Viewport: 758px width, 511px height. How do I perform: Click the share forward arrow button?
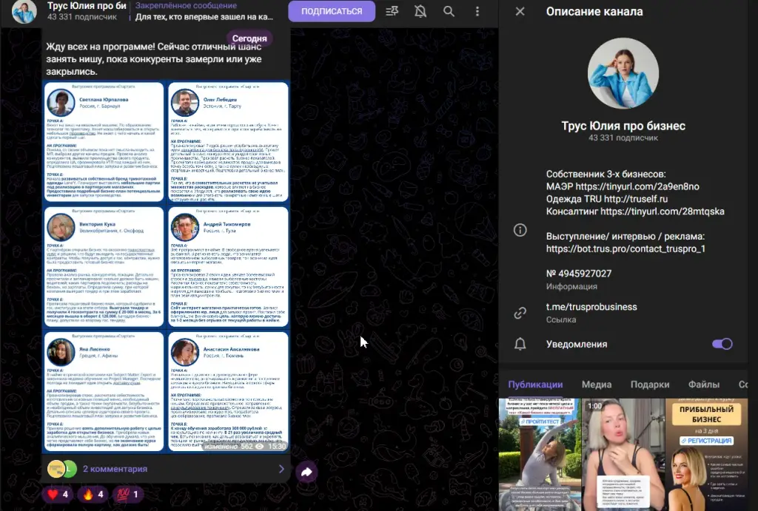(x=306, y=472)
